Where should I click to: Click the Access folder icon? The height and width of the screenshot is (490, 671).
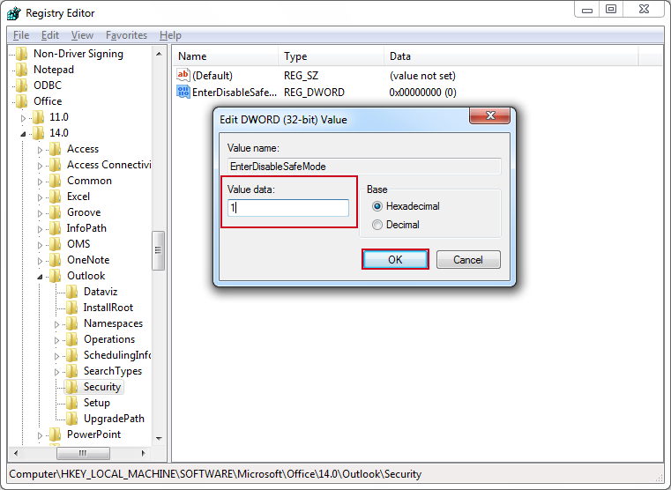(56, 149)
